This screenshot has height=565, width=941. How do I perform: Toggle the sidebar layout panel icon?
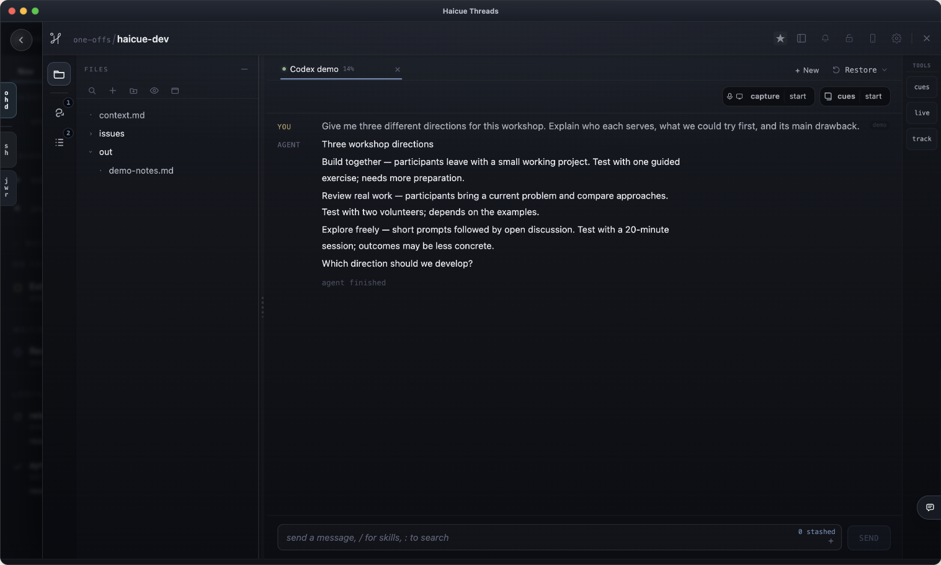point(801,38)
